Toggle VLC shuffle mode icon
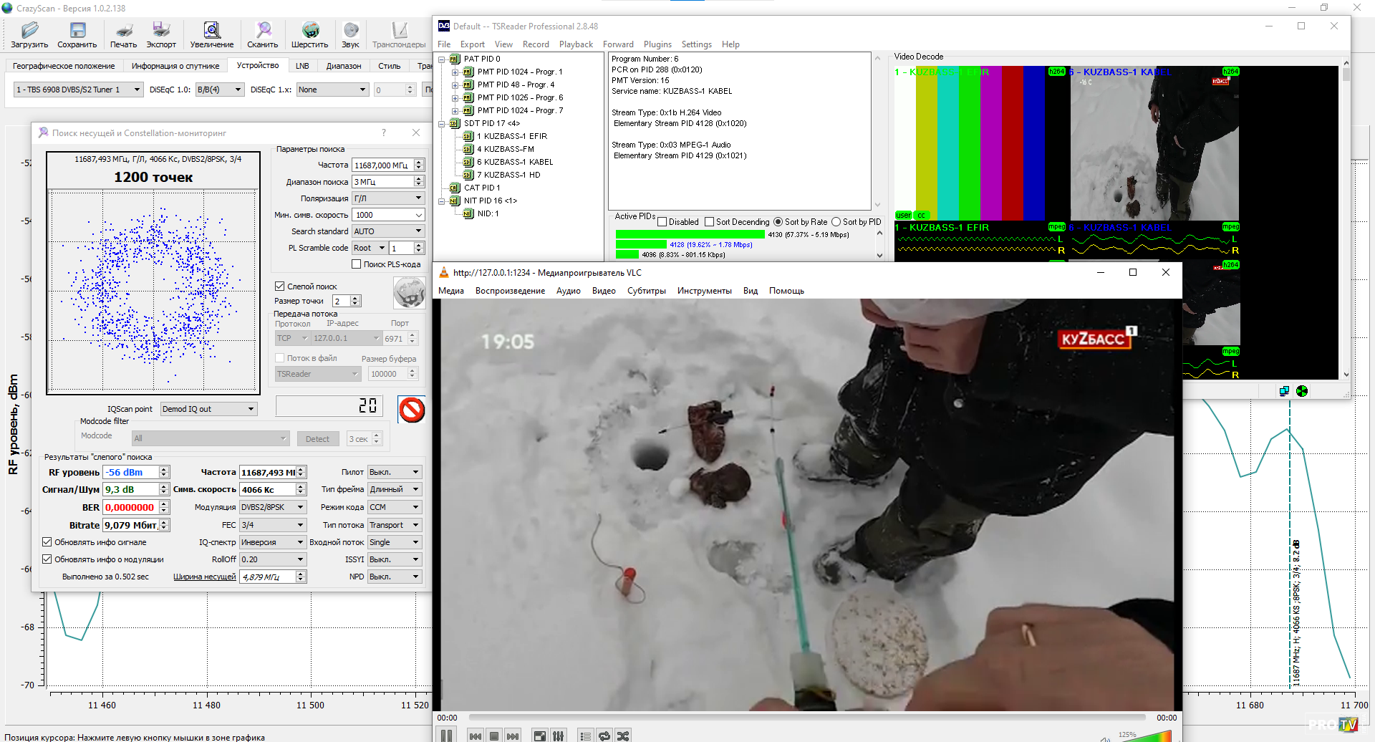The image size is (1375, 742). tap(623, 736)
